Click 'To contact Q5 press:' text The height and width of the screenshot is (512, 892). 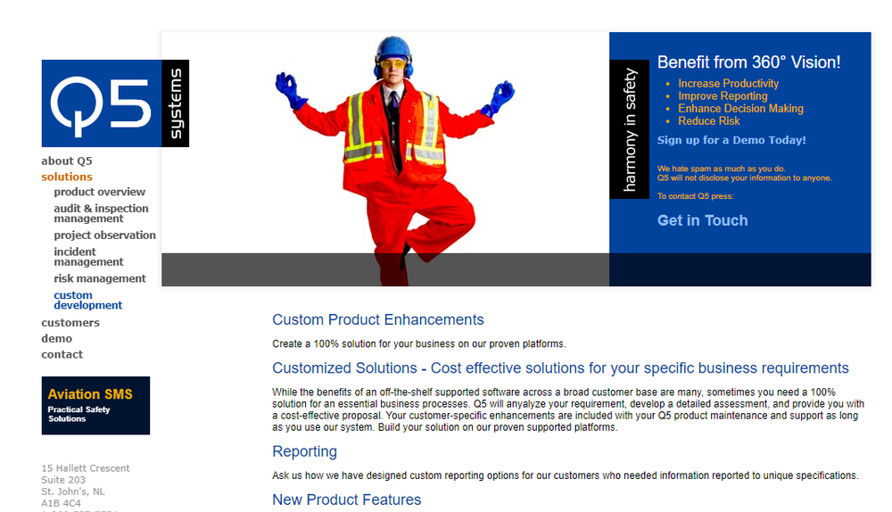click(x=695, y=196)
